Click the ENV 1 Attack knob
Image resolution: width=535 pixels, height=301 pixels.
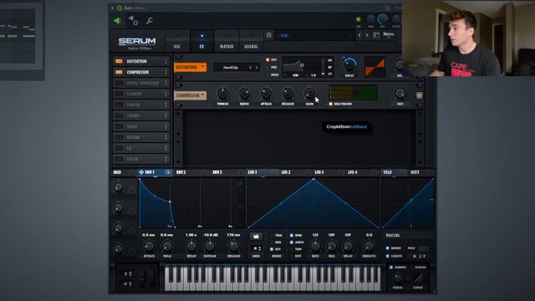149,246
